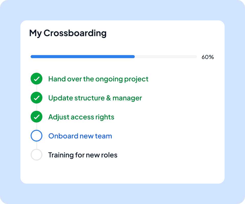Viewport: 245px width, 204px height.
Task: Click connector line between Adjust access and Onboard new team
Action: (x=36, y=126)
